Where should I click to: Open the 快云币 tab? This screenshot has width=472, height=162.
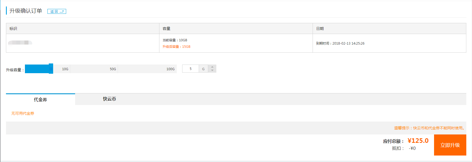pos(110,99)
